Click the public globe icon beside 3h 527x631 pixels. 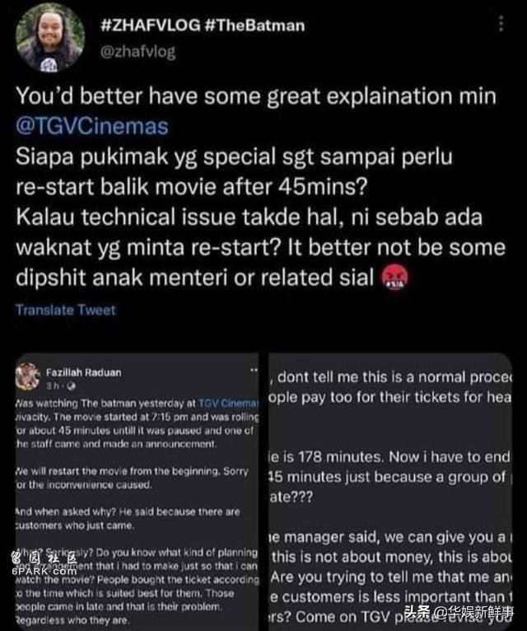pos(72,386)
